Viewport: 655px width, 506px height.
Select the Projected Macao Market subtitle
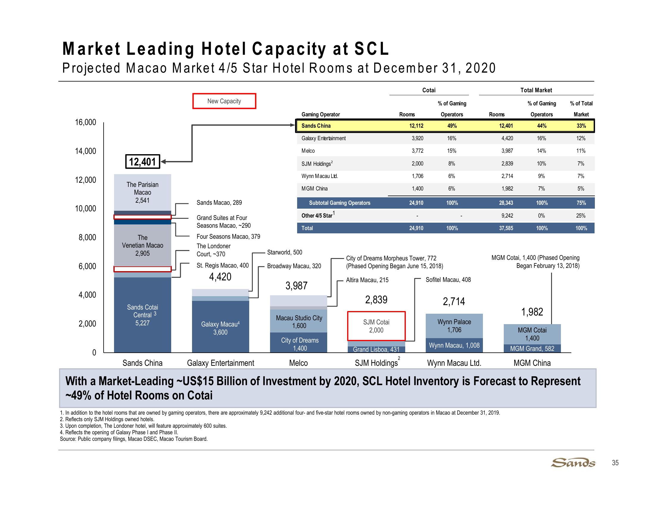tap(279, 68)
